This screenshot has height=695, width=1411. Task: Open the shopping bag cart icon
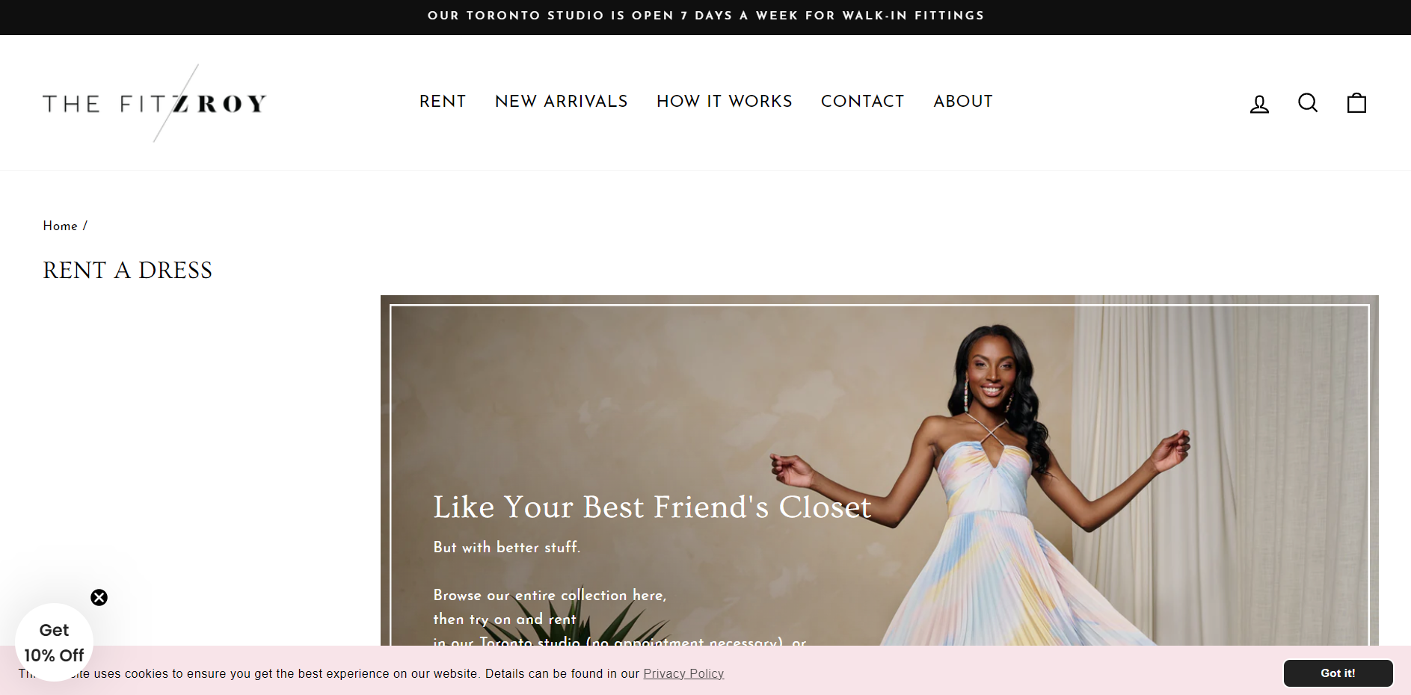(1356, 102)
